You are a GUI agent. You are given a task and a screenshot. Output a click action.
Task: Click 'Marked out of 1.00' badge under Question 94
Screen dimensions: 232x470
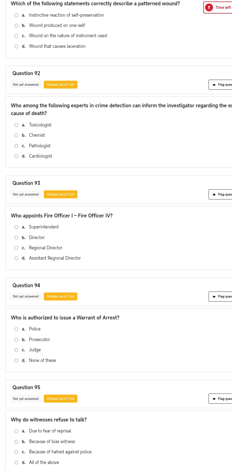click(x=60, y=296)
